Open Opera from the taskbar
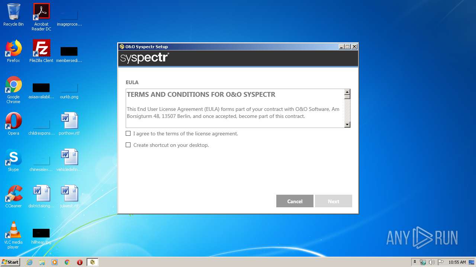Screen dimensions: 476x267 80,262
